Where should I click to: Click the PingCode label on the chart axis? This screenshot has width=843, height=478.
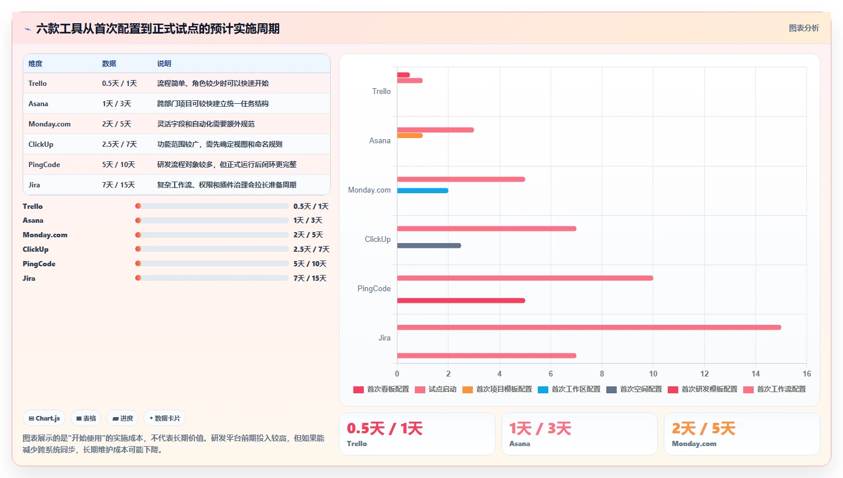[x=374, y=289]
